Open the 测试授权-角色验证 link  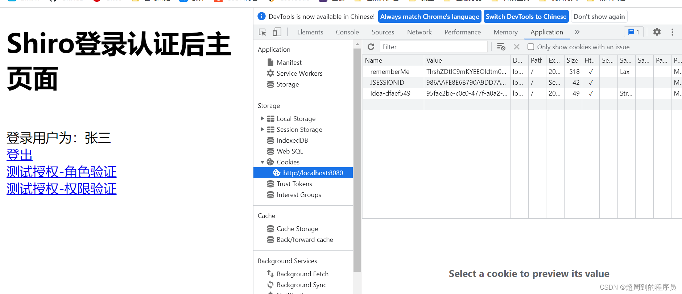pyautogui.click(x=61, y=172)
